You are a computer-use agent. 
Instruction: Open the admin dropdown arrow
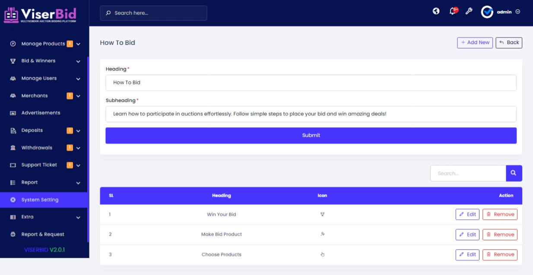[x=518, y=12]
